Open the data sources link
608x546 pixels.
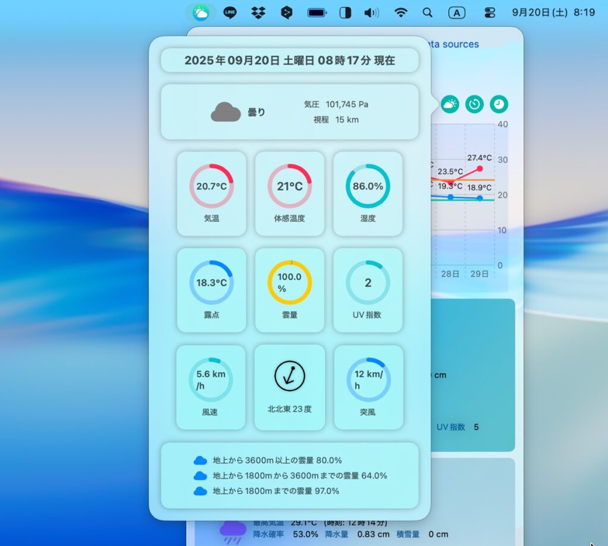click(452, 44)
